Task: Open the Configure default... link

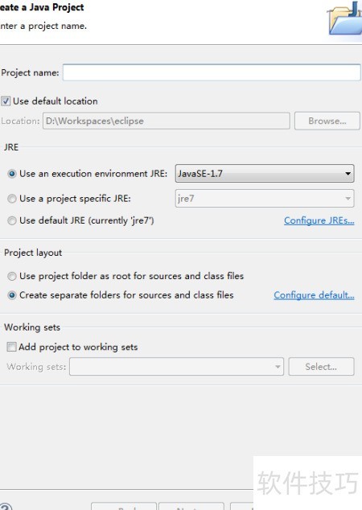Action: pyautogui.click(x=314, y=295)
